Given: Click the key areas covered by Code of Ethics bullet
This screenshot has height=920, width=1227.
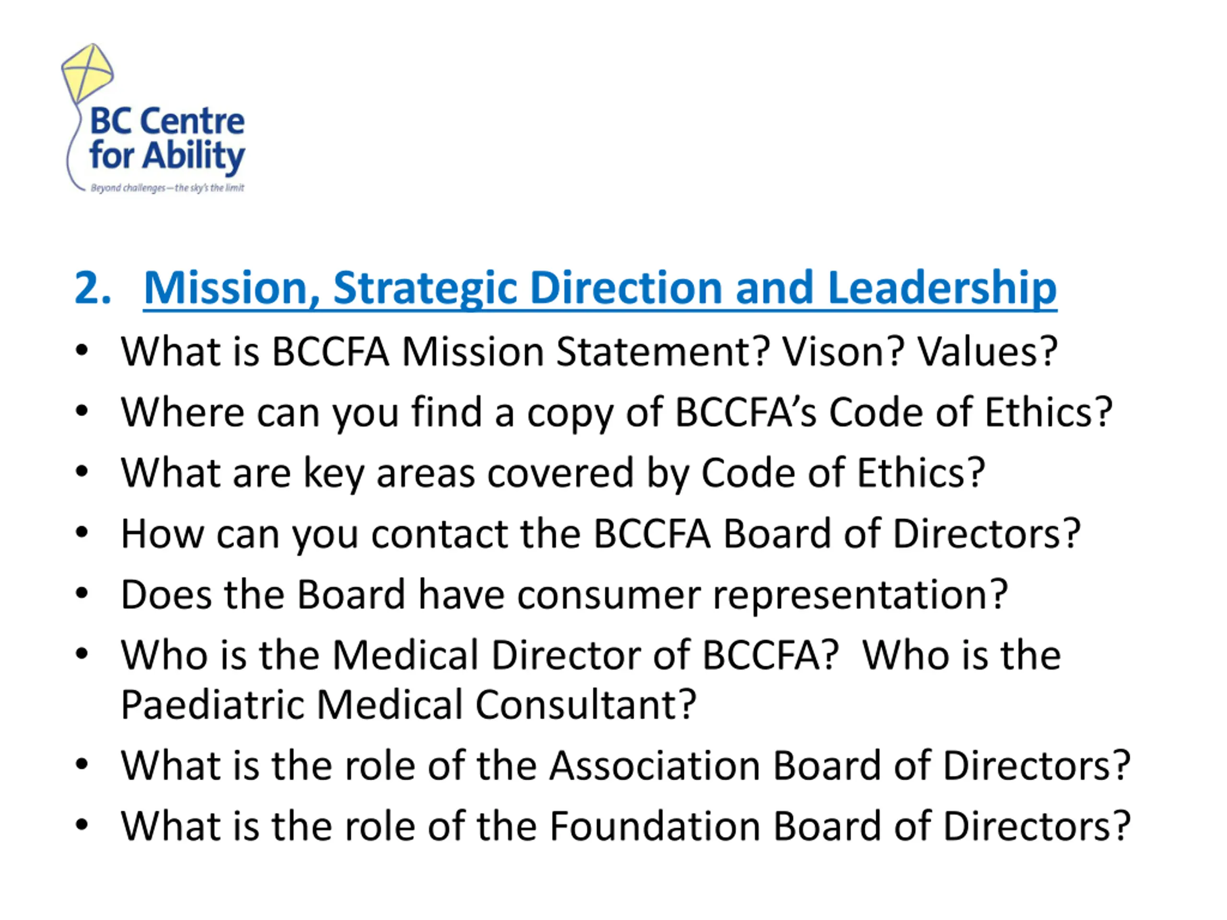Looking at the screenshot, I should tap(553, 473).
